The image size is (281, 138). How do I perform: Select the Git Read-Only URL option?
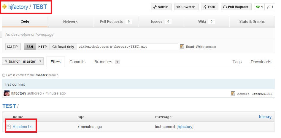63,47
